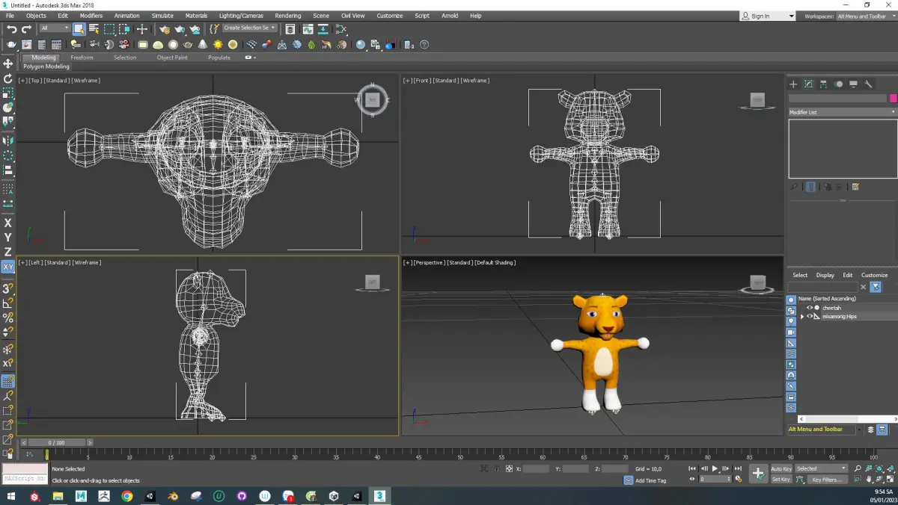Create a Sun light from toolbar
This screenshot has height=505, width=898.
pyautogui.click(x=218, y=45)
